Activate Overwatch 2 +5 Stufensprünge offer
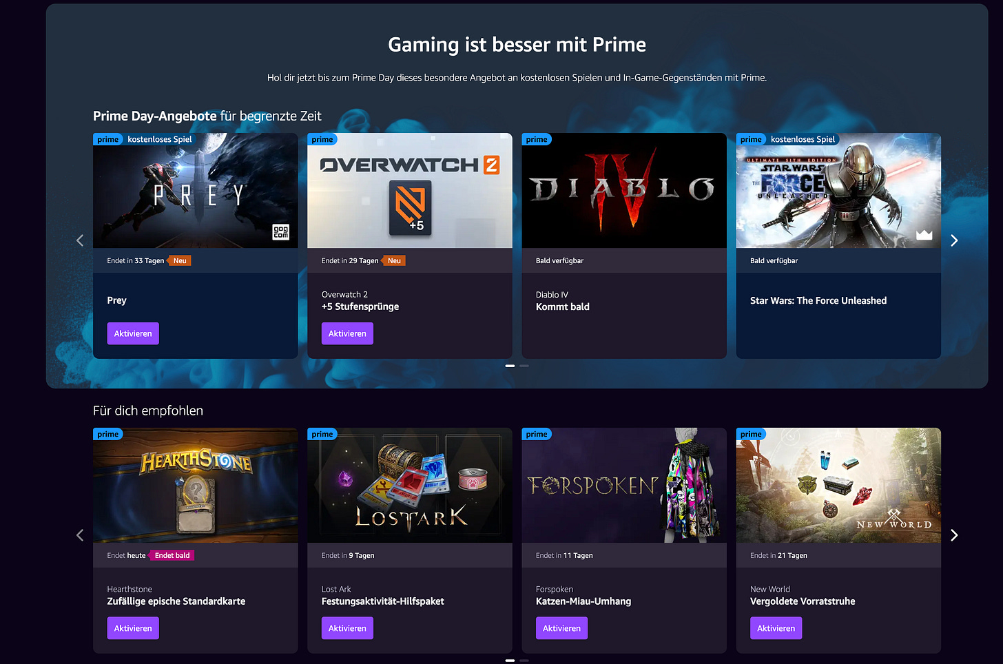 pyautogui.click(x=347, y=333)
